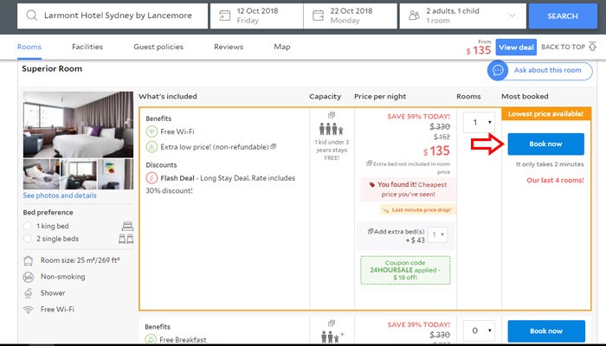Open the Guest policies tab
606x346 pixels.
[158, 47]
